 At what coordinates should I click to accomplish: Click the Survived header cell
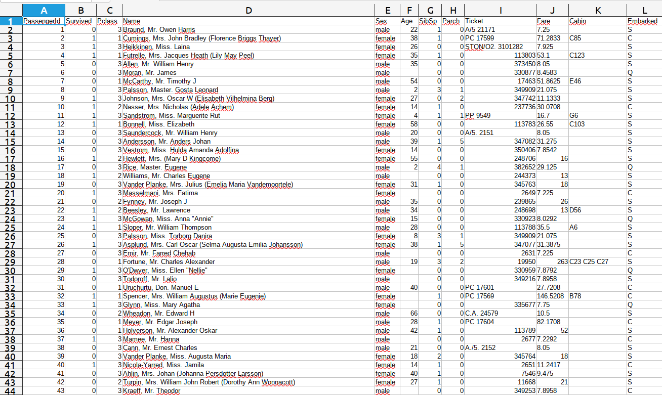[80, 21]
